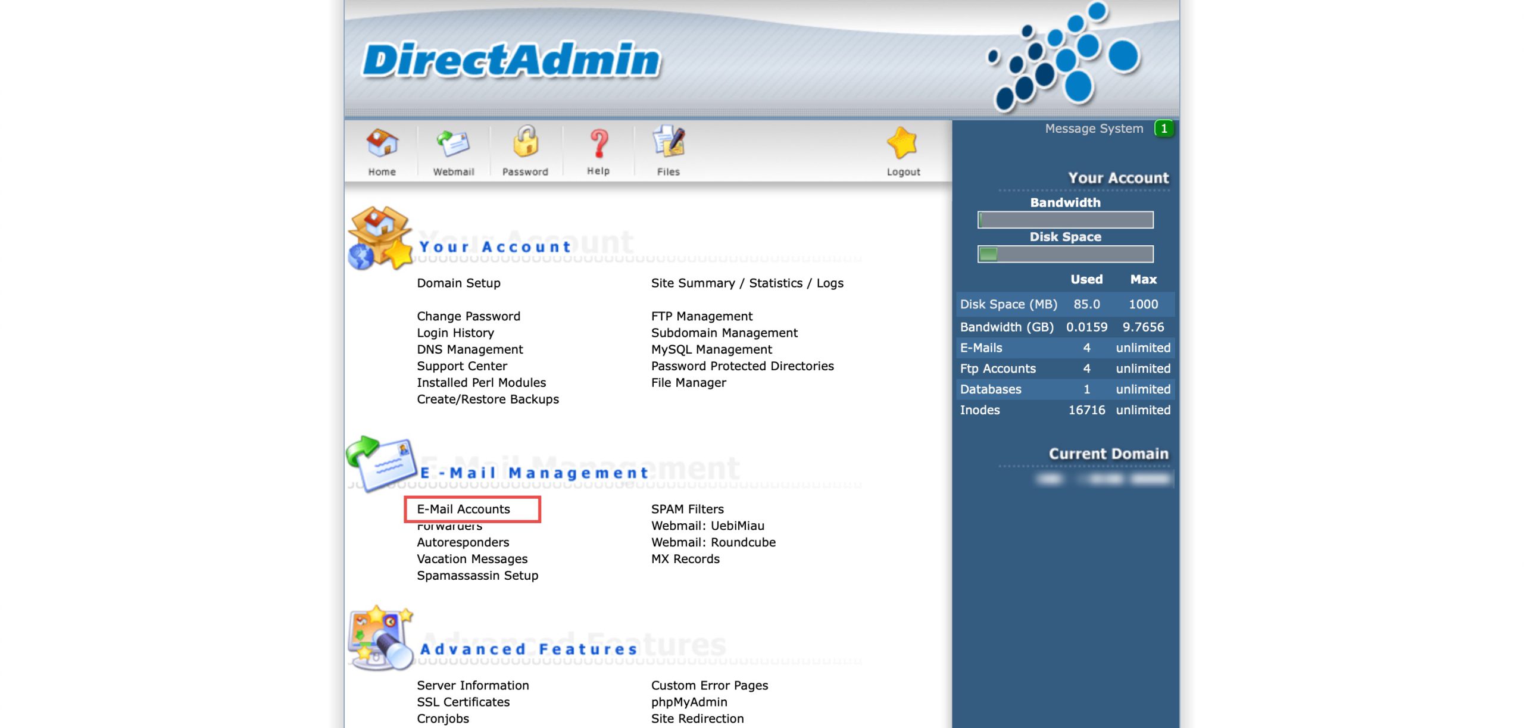1524x728 pixels.
Task: Click the DirectAdmin logo banner
Action: (511, 61)
